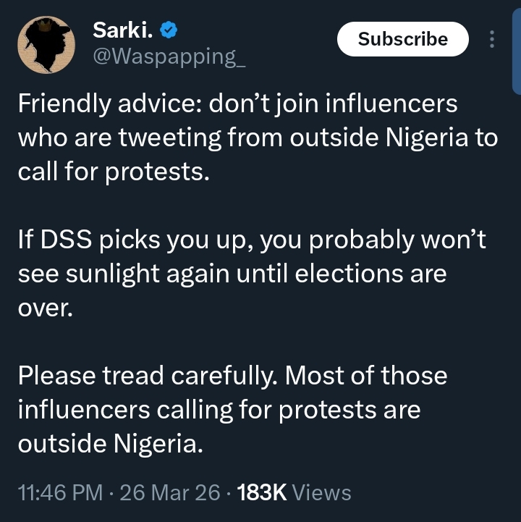Tap the 'Friendly advice' opening line
Viewport: 521px width, 522px height.
click(x=237, y=104)
